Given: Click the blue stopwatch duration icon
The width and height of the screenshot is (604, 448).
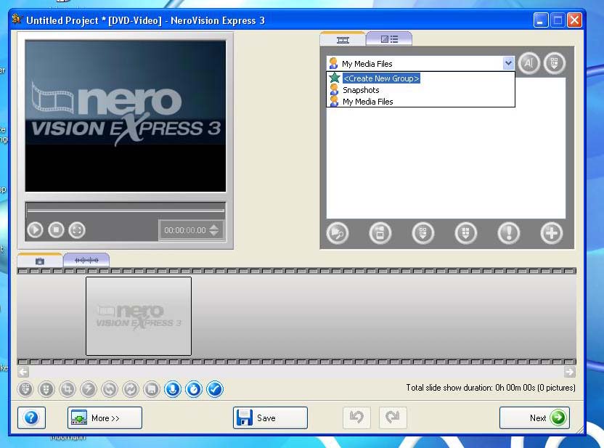Looking at the screenshot, I should click(194, 389).
